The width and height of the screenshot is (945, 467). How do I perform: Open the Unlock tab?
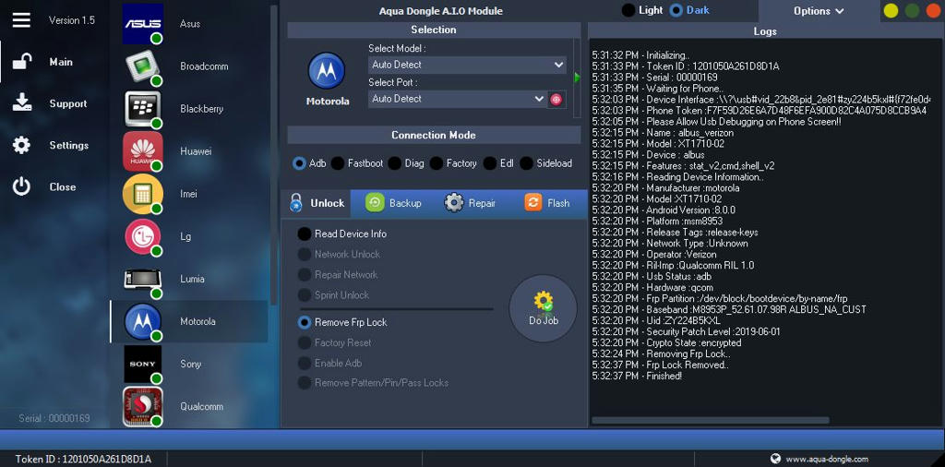click(316, 203)
